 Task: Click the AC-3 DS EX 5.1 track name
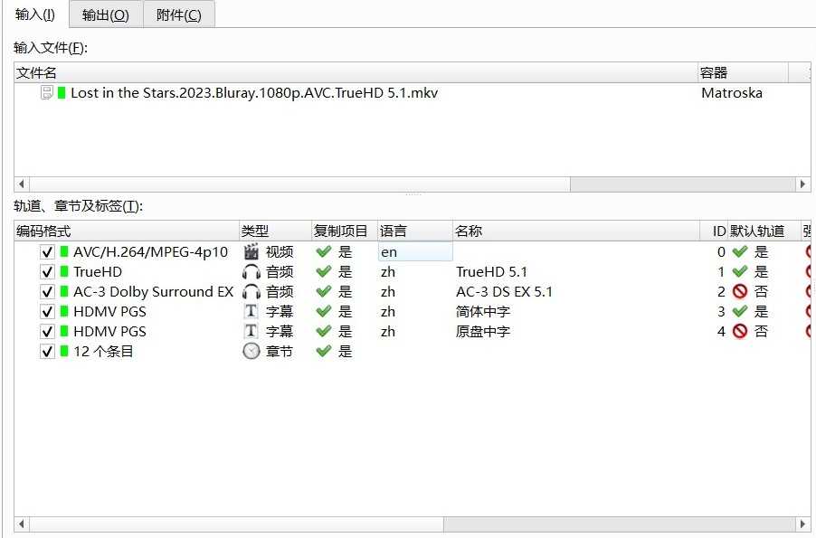coord(504,292)
